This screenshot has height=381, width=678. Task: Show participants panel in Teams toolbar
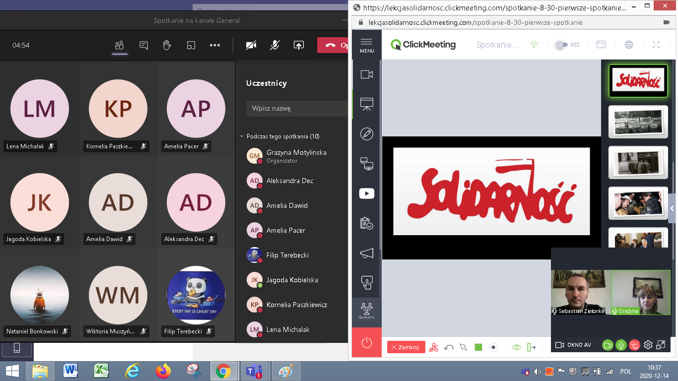(x=119, y=45)
